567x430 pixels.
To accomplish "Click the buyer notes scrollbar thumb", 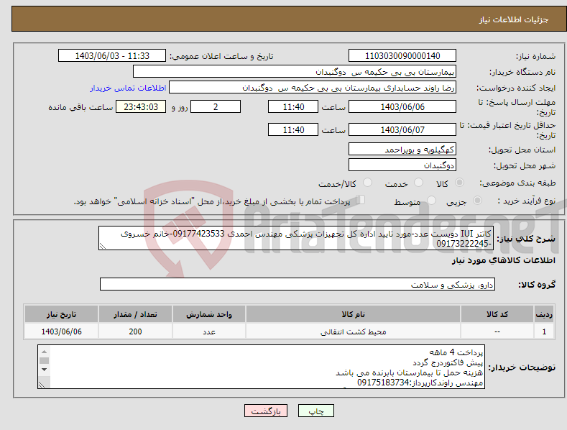I will pyautogui.click(x=44, y=360).
